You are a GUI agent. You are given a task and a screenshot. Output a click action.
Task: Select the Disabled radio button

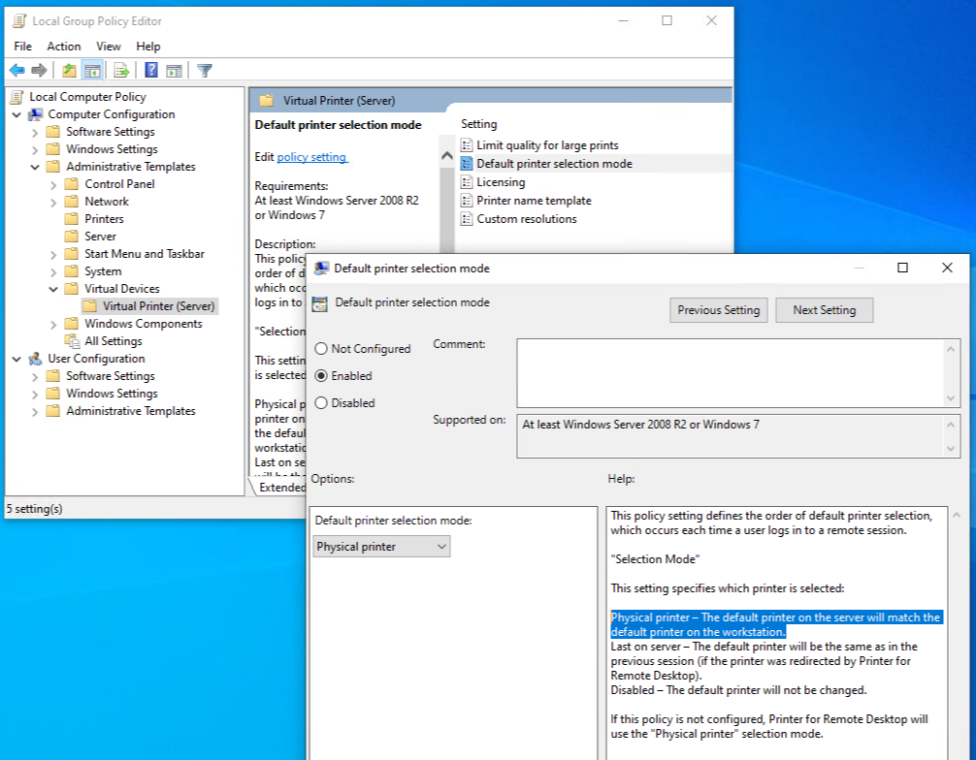(x=321, y=403)
